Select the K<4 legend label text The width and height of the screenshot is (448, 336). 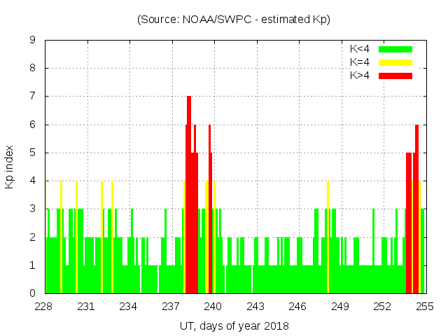pyautogui.click(x=360, y=49)
